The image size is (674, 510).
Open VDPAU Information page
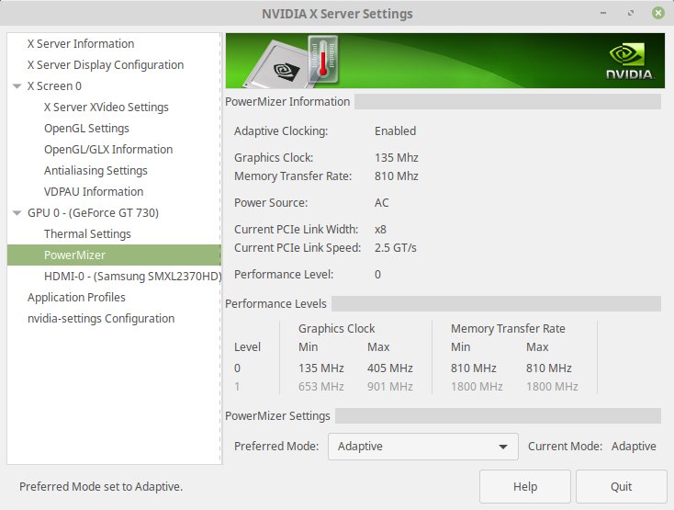click(93, 192)
